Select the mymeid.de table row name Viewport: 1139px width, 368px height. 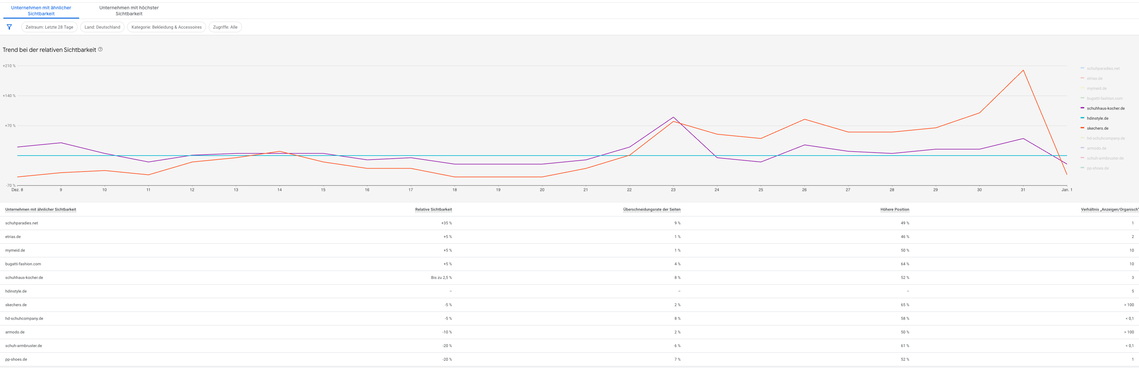(15, 251)
